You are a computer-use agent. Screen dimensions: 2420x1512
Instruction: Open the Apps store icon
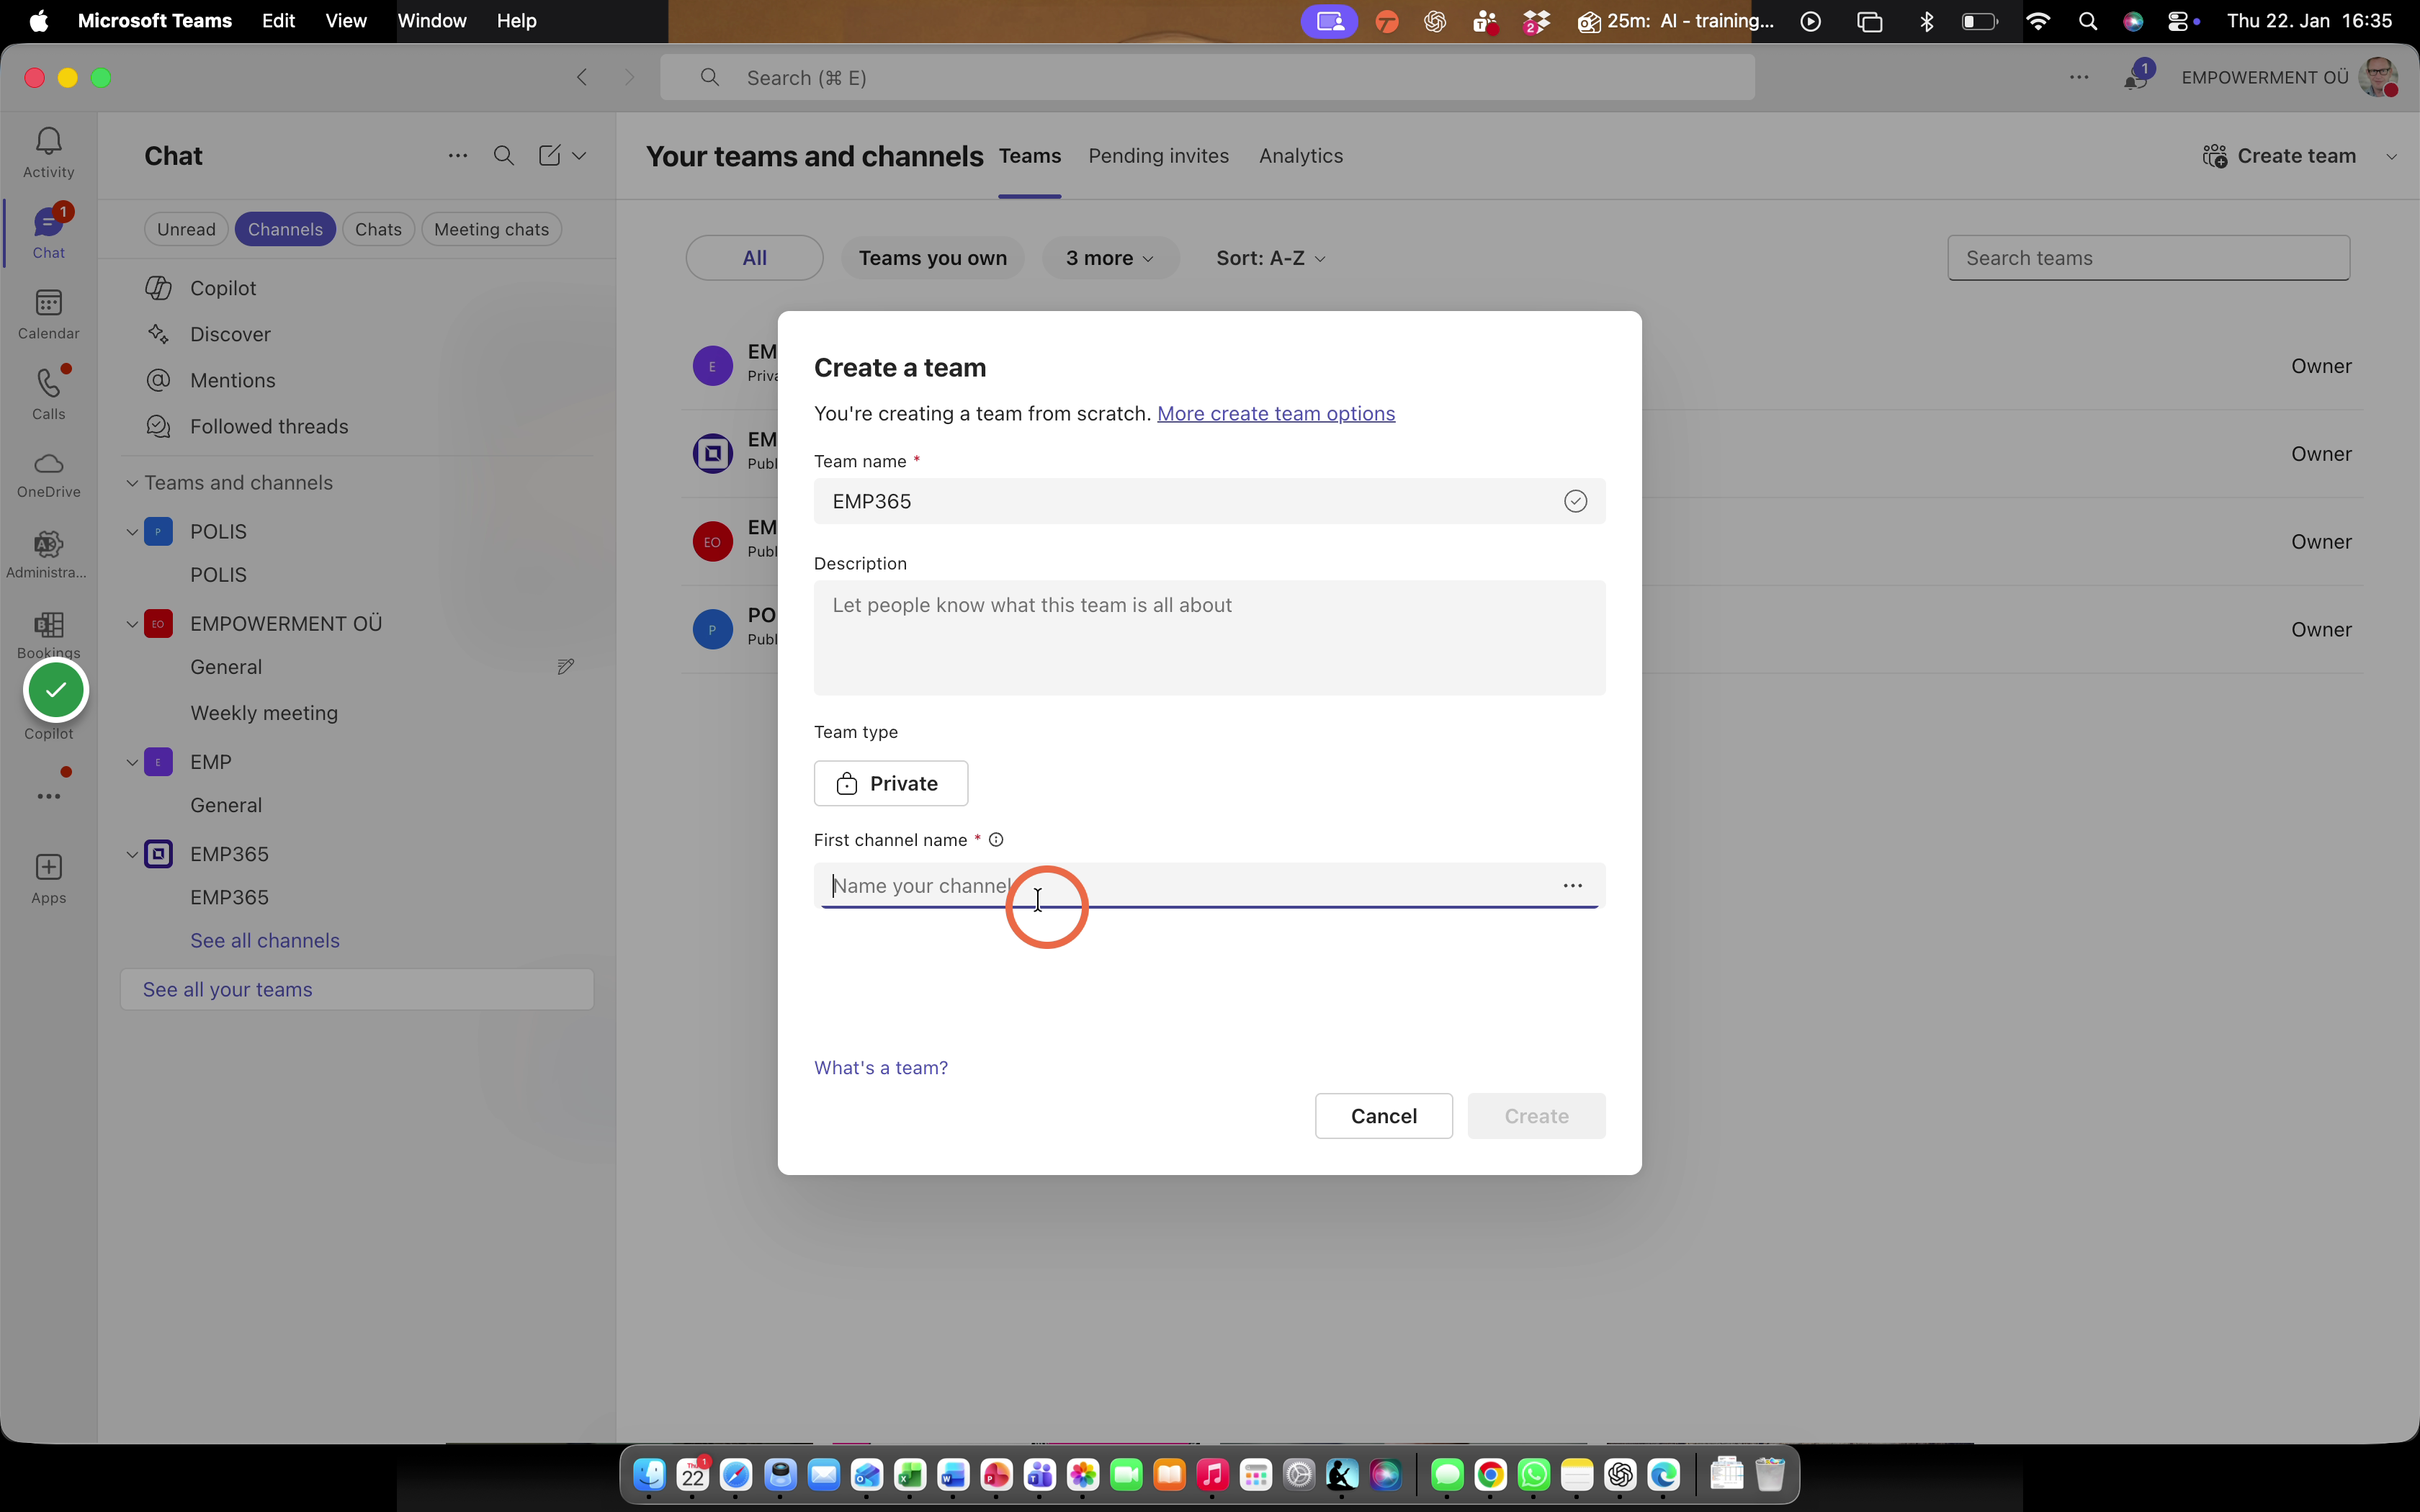(x=48, y=878)
